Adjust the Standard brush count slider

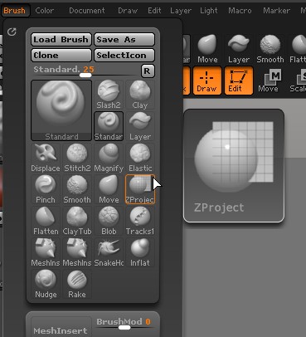point(85,71)
